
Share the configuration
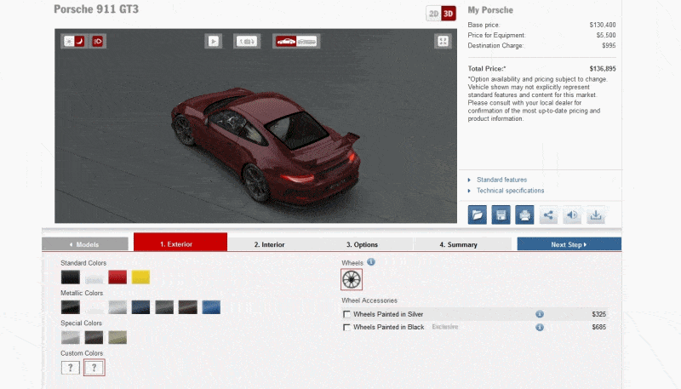[548, 215]
